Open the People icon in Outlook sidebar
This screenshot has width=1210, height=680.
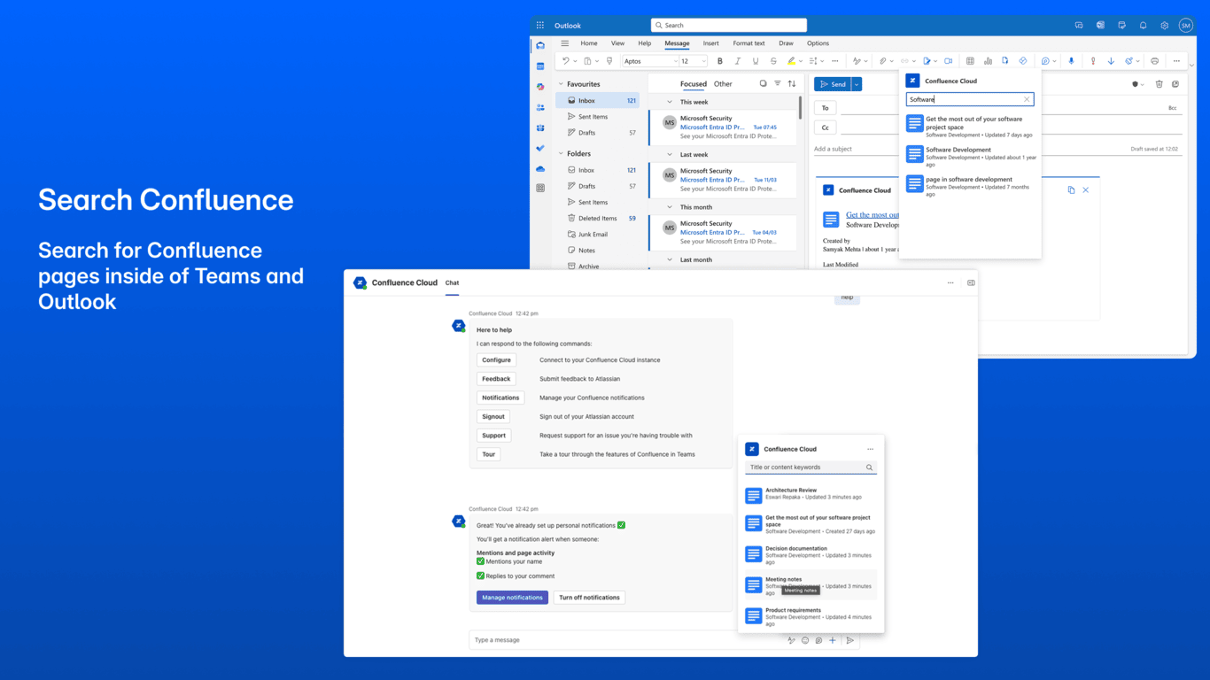(540, 107)
